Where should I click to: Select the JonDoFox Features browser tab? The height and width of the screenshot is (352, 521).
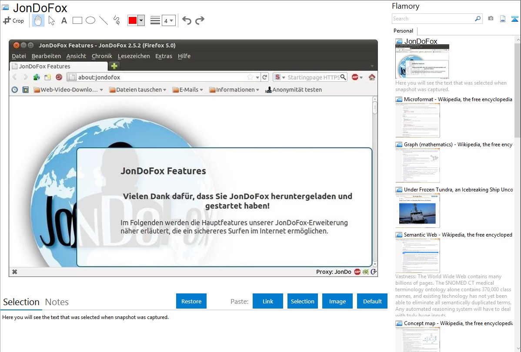[x=58, y=66]
